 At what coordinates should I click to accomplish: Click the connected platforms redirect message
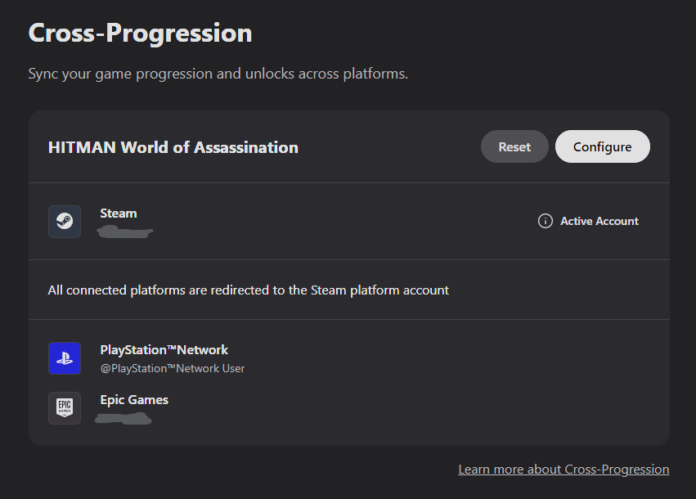[249, 290]
